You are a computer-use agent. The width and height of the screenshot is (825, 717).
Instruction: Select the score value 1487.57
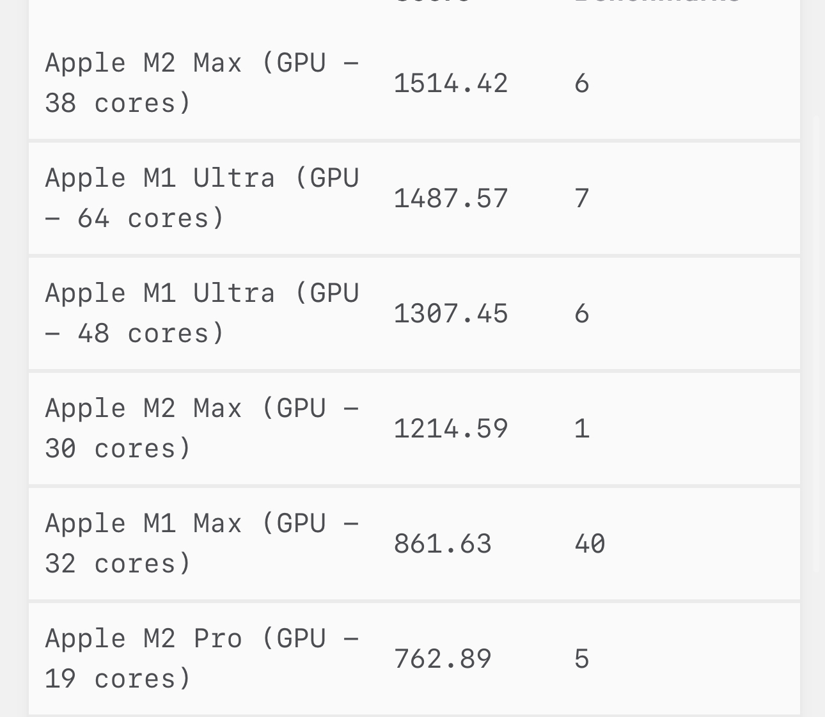point(450,198)
